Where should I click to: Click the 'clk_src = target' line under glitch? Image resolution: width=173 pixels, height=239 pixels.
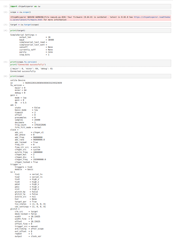pos(26,212)
